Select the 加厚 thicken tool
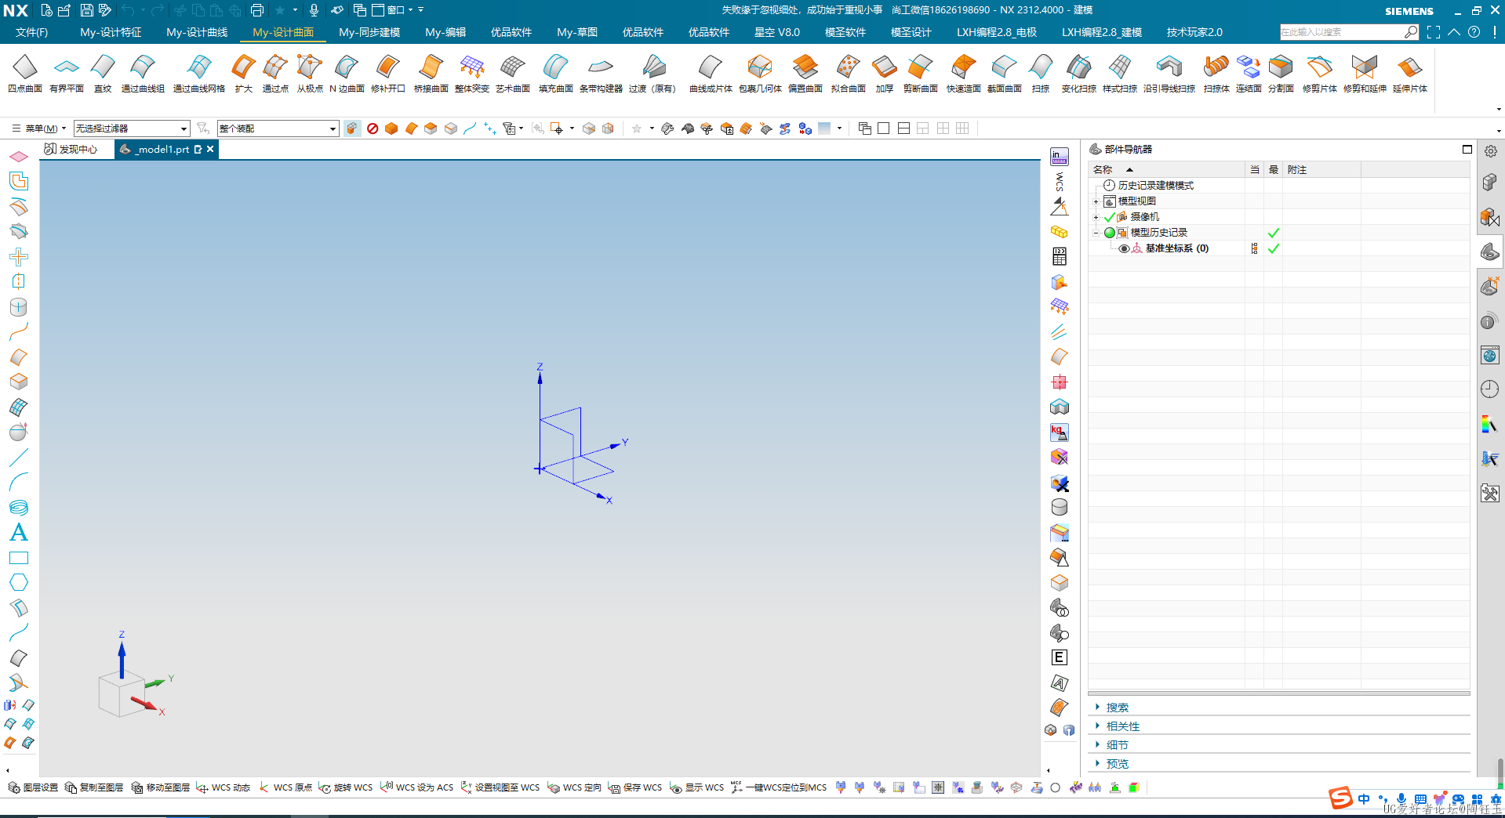Screen dimensions: 1505x818 (885, 74)
